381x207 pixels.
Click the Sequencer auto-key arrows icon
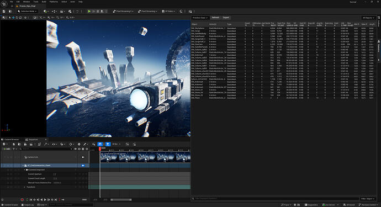coord(79,144)
